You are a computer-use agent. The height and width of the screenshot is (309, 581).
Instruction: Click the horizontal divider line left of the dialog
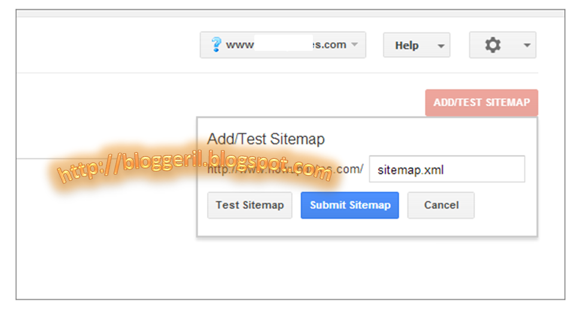tap(107, 159)
